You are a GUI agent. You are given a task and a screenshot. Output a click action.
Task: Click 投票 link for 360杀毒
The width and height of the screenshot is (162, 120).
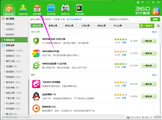coord(124,42)
